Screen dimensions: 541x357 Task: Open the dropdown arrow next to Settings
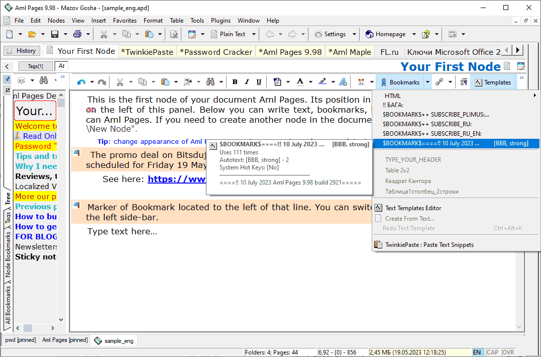point(354,34)
